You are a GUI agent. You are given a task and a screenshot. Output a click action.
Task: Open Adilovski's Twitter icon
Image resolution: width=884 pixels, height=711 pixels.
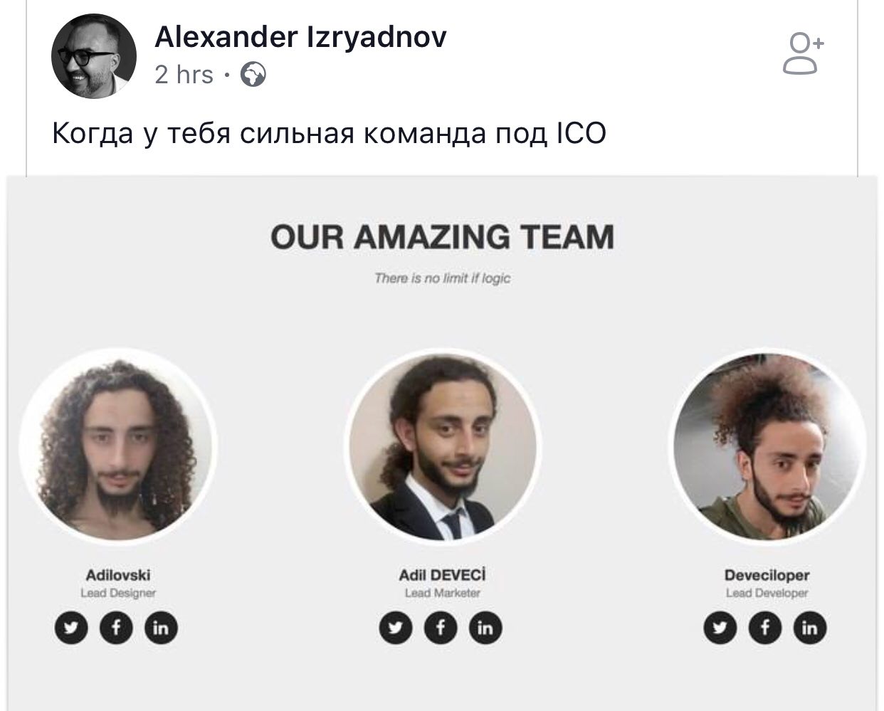tap(72, 628)
